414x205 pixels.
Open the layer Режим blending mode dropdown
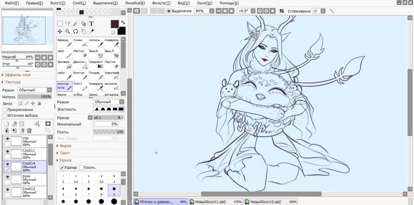pos(35,90)
